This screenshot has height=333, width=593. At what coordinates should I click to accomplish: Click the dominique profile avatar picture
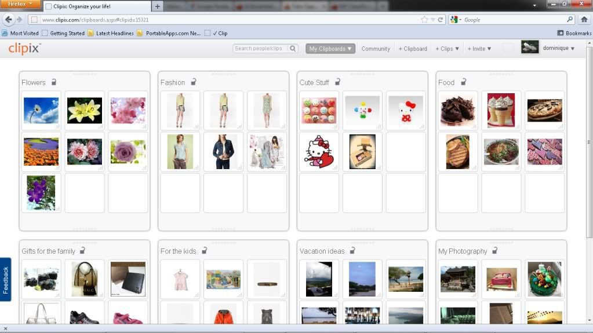pyautogui.click(x=530, y=47)
